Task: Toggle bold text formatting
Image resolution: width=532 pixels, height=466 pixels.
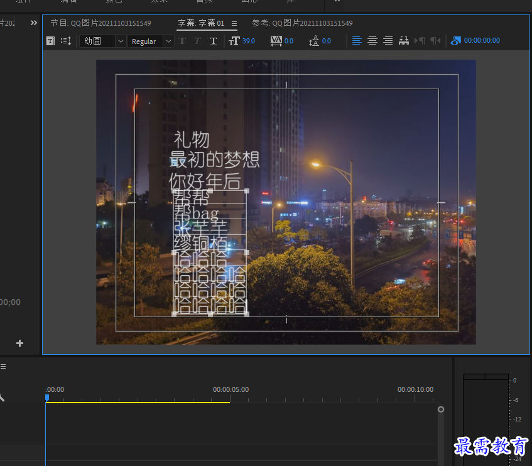Action: [x=182, y=41]
